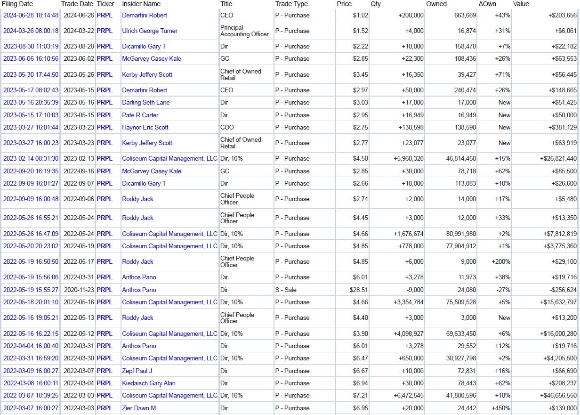The image size is (580, 415).
Task: Click insider Pate R Carter
Action: [x=140, y=115]
